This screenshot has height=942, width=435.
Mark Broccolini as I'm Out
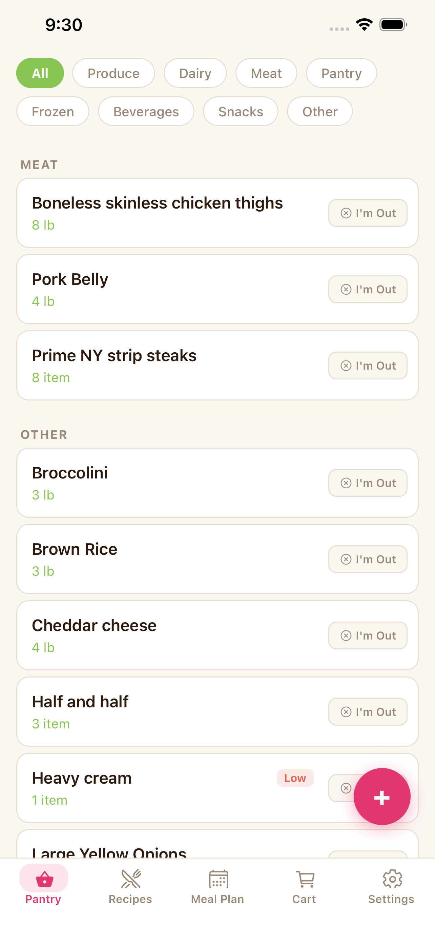point(368,483)
